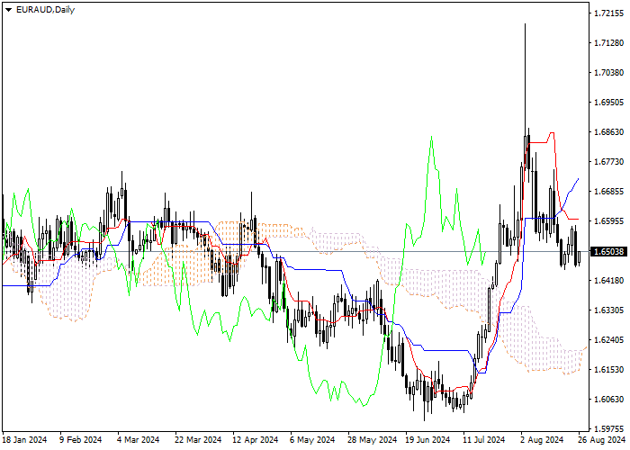
Task: Select the current price tag 1.65038
Action: point(609,252)
